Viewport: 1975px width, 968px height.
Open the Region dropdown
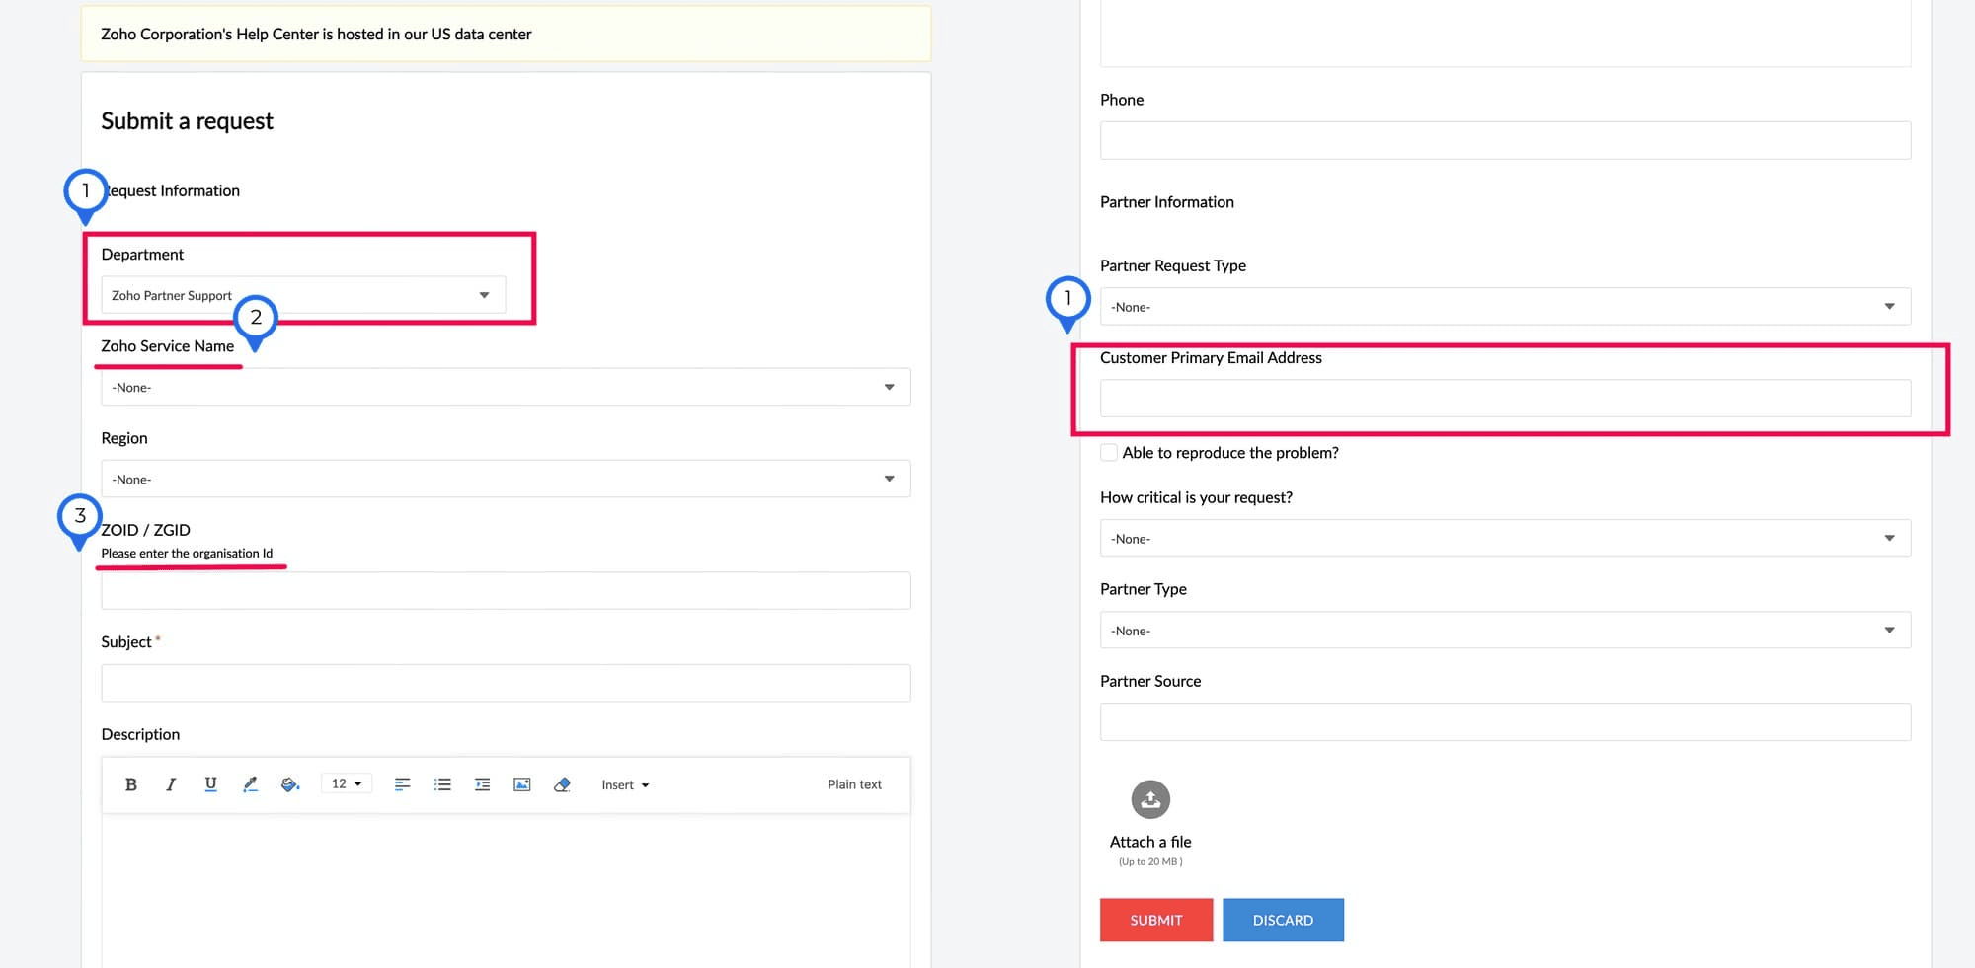click(x=506, y=479)
